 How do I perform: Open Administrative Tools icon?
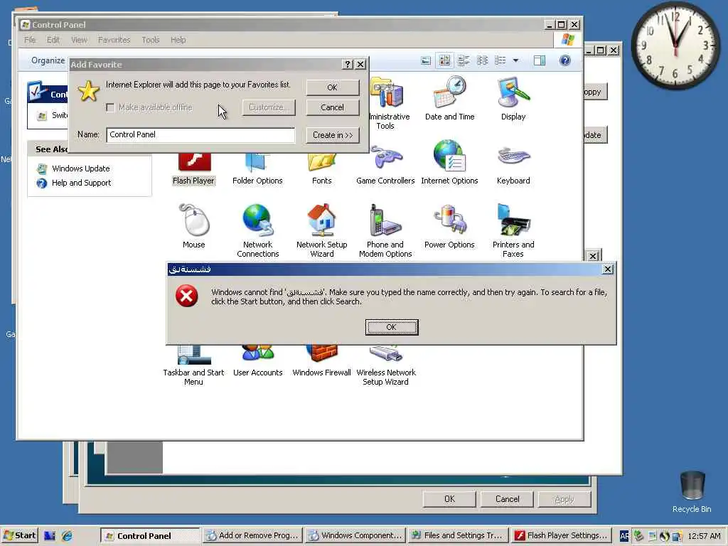click(387, 103)
